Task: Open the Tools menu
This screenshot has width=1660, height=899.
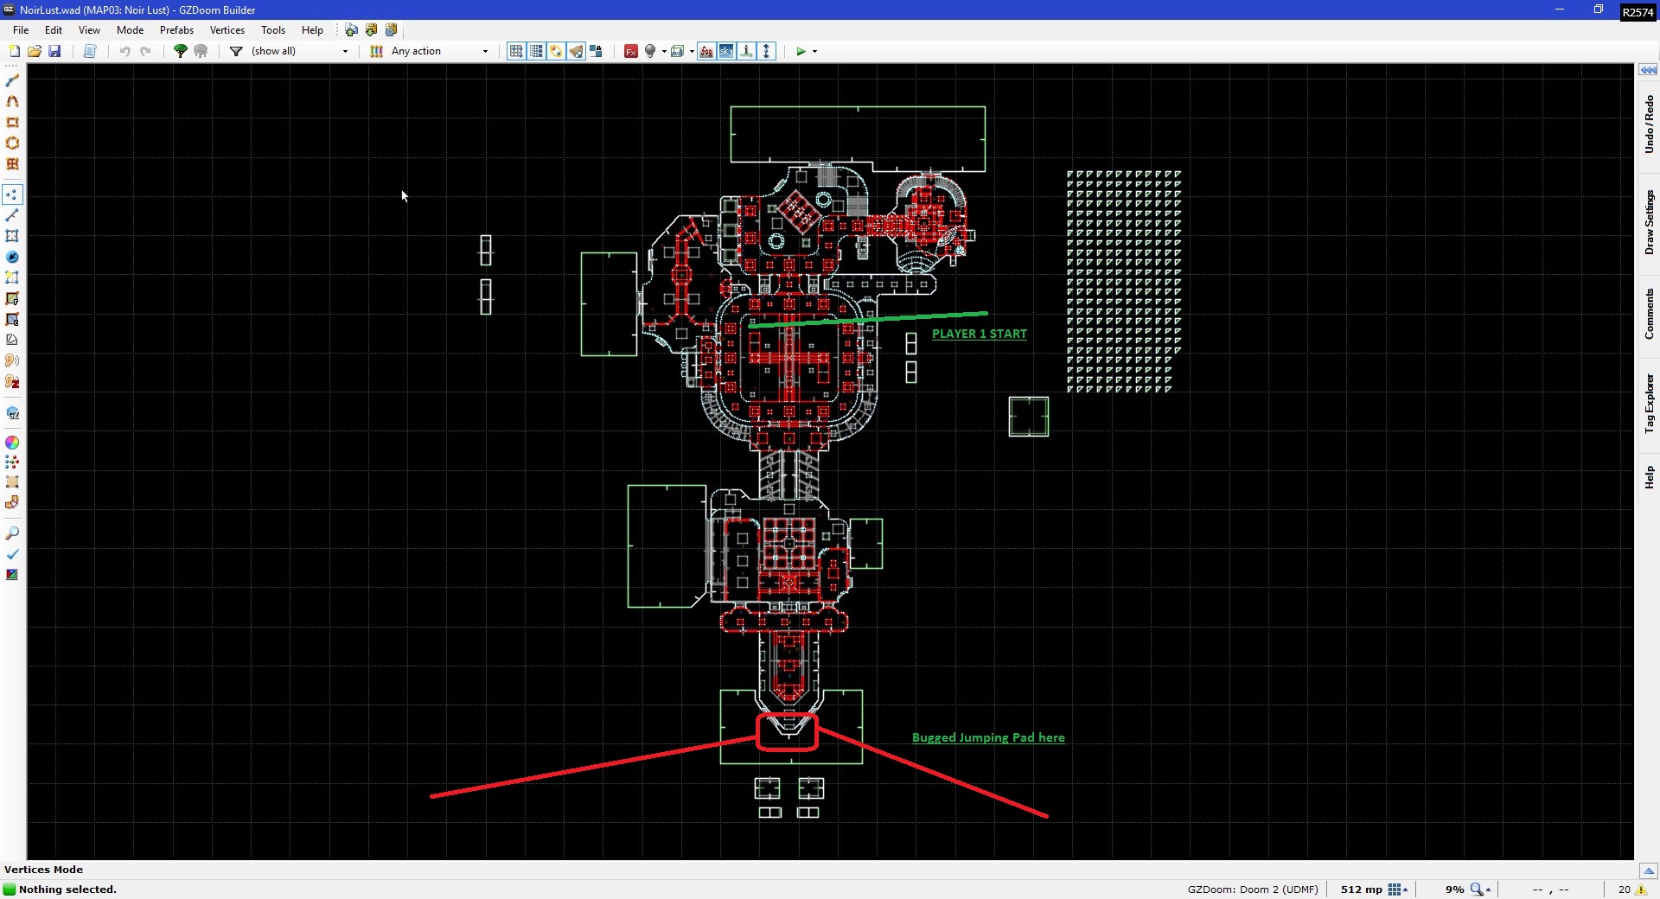Action: 272,29
